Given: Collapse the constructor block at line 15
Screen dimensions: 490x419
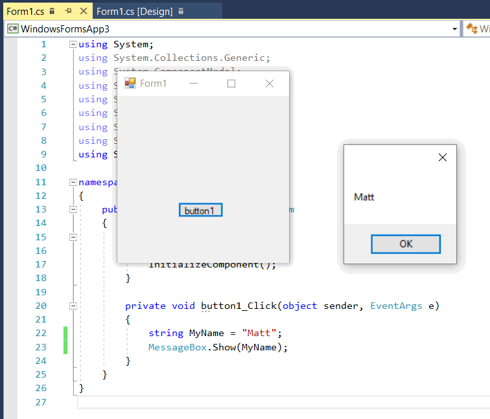Looking at the screenshot, I should (x=73, y=237).
